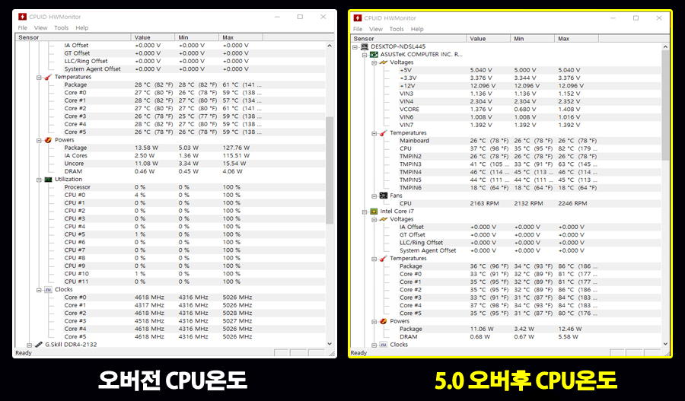This screenshot has height=401, width=685.
Task: Click thermometer icon of mainboard Temperatures in right window
Action: [384, 133]
